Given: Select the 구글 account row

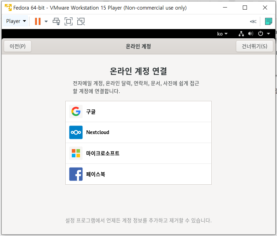Looking at the screenshot, I should tap(138, 112).
